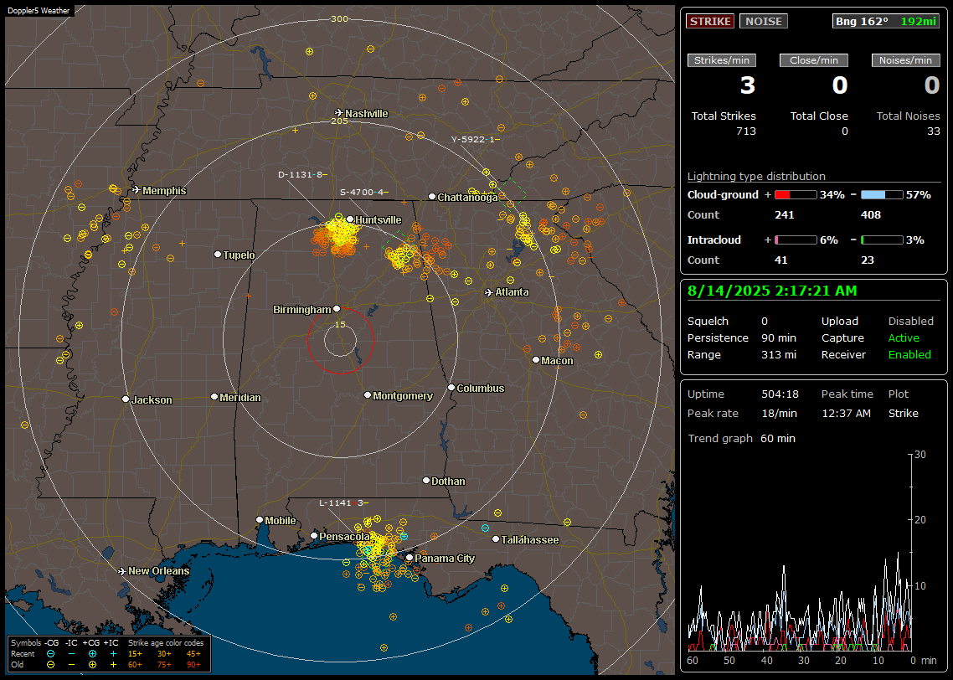
Task: Click the cyan Recent -CG legend symbol
Action: (x=50, y=654)
